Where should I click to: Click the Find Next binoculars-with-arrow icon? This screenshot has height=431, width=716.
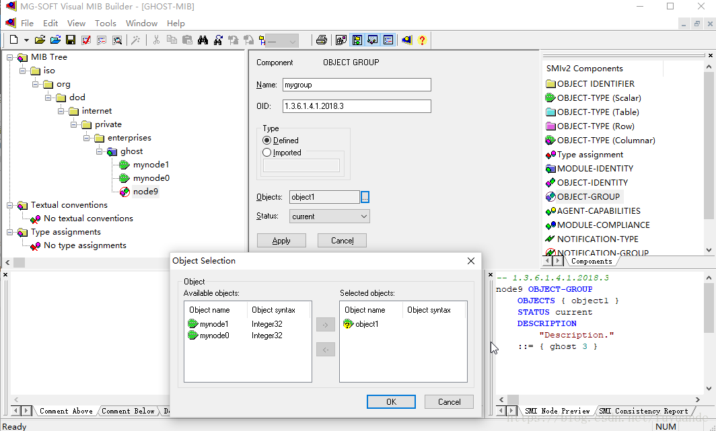pyautogui.click(x=218, y=40)
